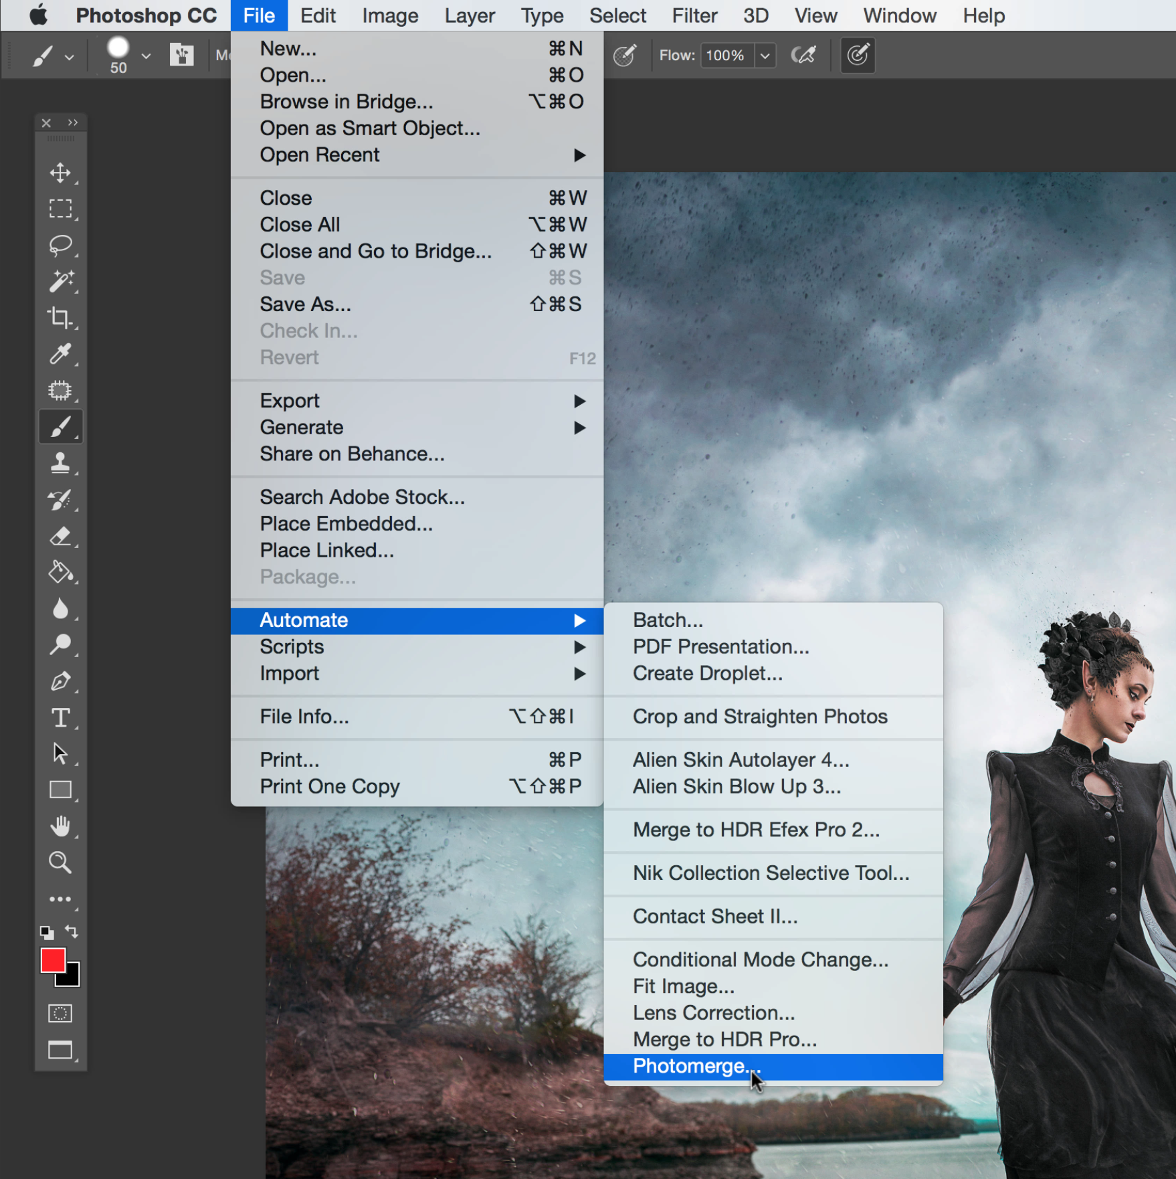Open the brush preset picker arrow

146,57
